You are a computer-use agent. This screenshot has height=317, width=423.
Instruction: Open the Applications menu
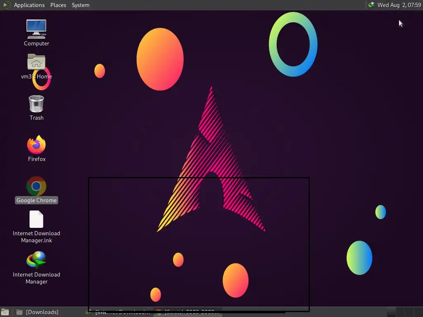coord(29,5)
